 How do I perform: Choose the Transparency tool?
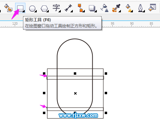click(104, 8)
